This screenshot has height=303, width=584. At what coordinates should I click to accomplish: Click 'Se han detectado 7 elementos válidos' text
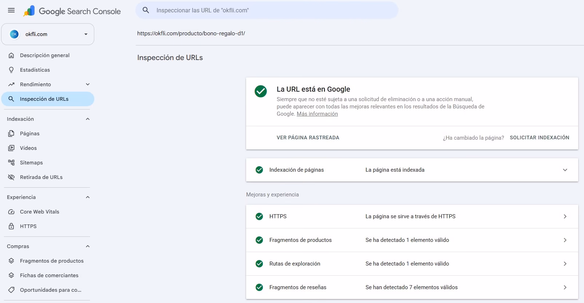[x=411, y=287]
